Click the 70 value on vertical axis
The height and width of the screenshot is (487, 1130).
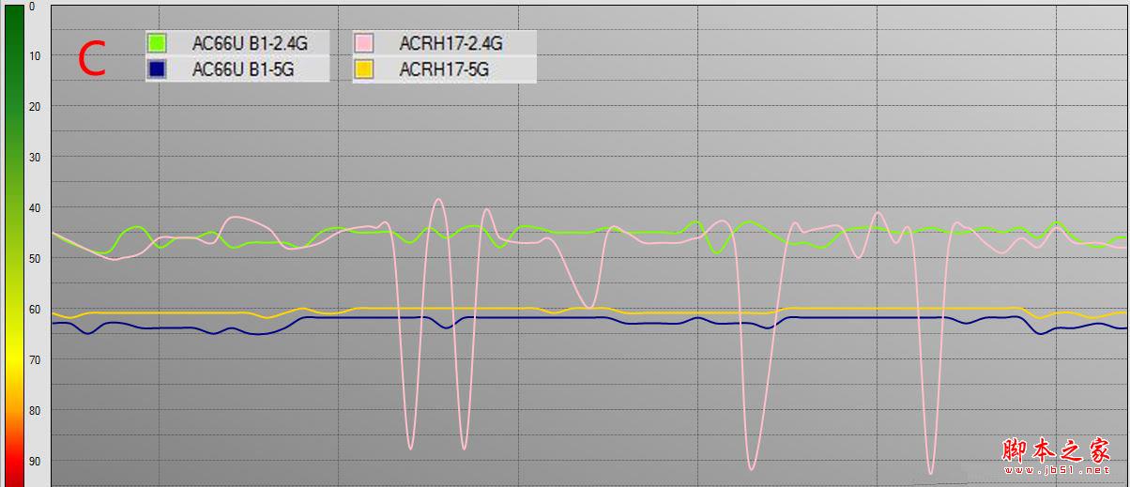[35, 359]
